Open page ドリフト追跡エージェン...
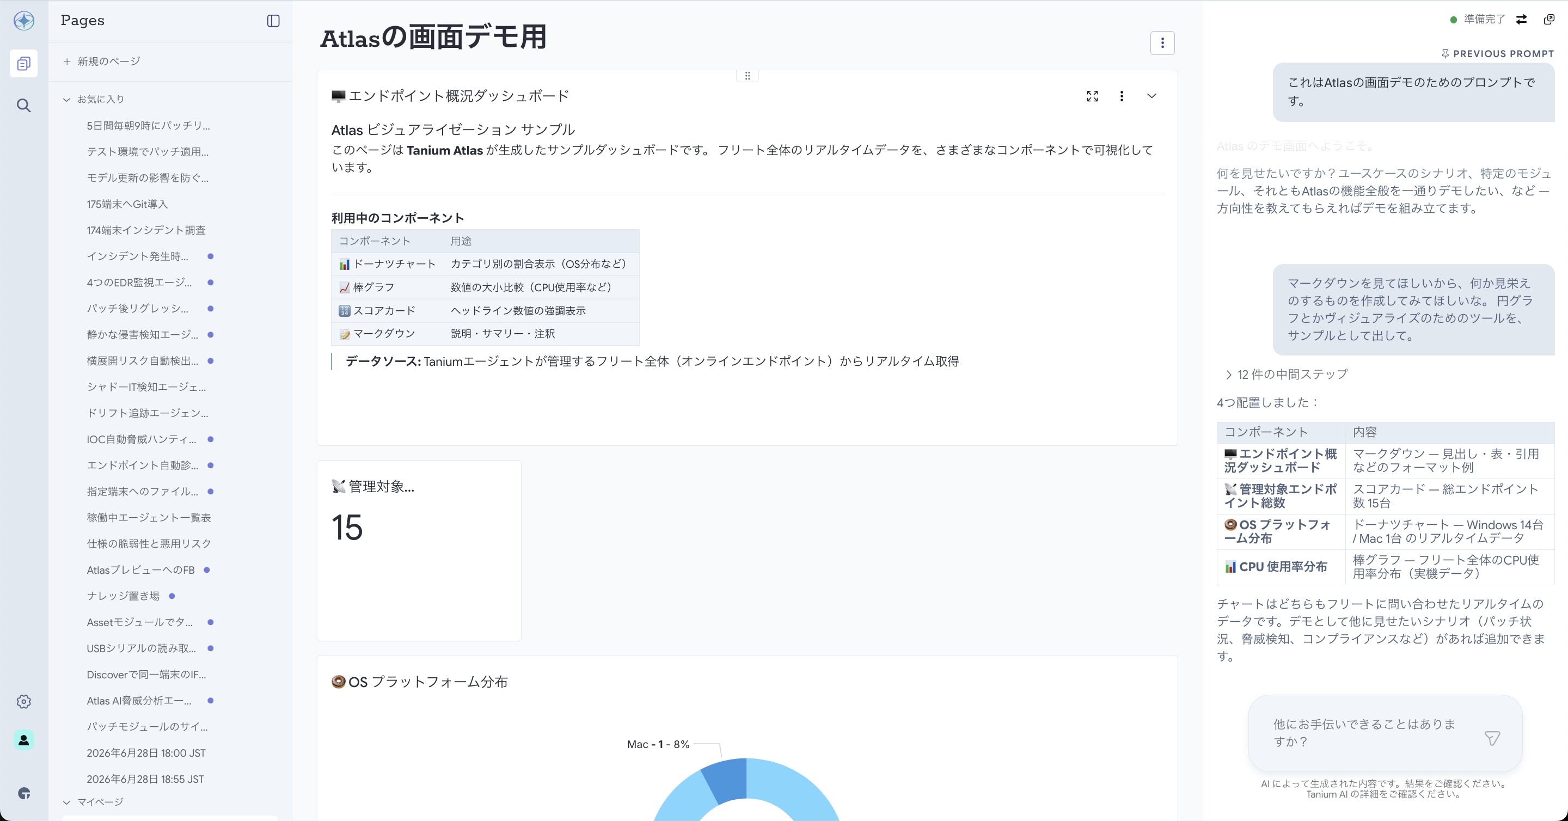 (148, 413)
